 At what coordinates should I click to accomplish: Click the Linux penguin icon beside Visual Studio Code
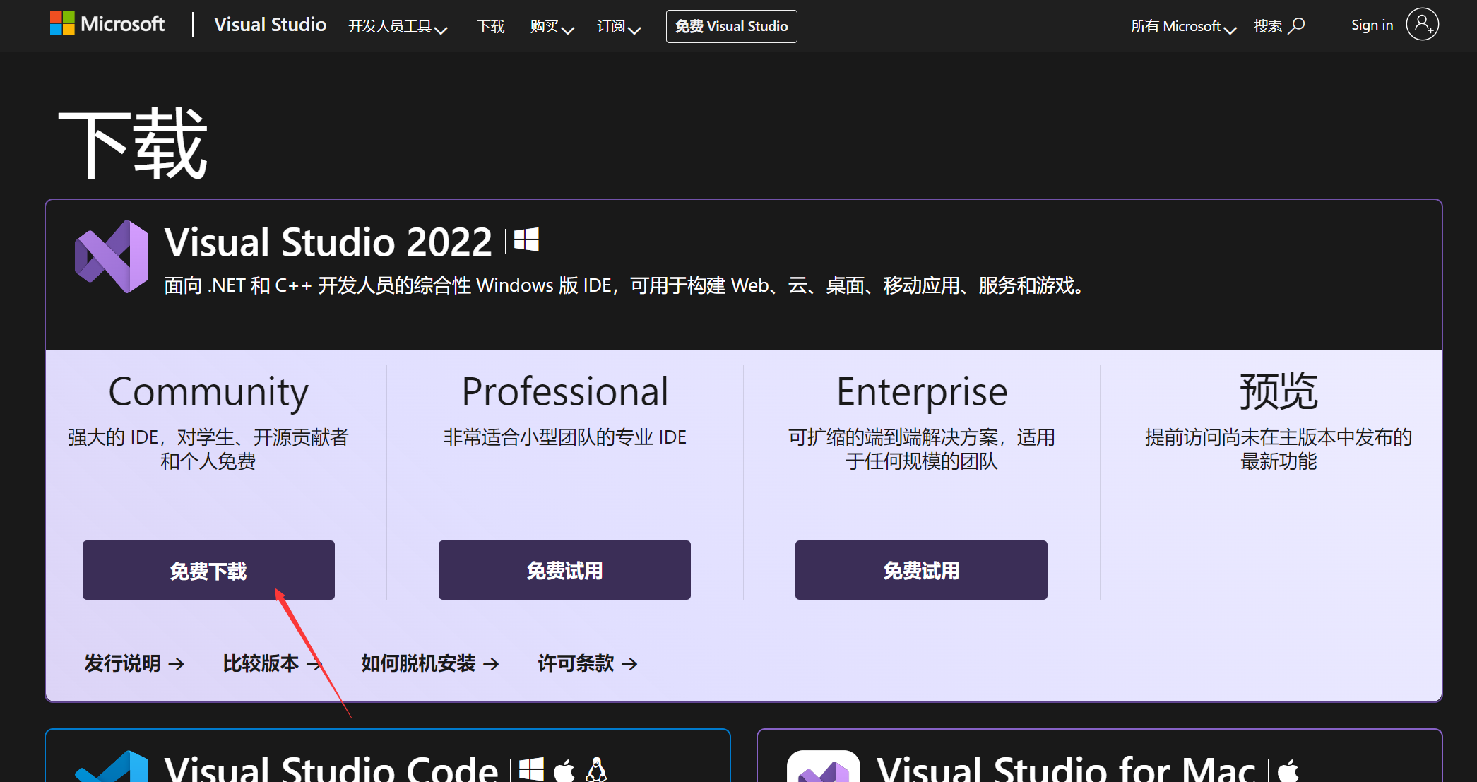coord(597,770)
